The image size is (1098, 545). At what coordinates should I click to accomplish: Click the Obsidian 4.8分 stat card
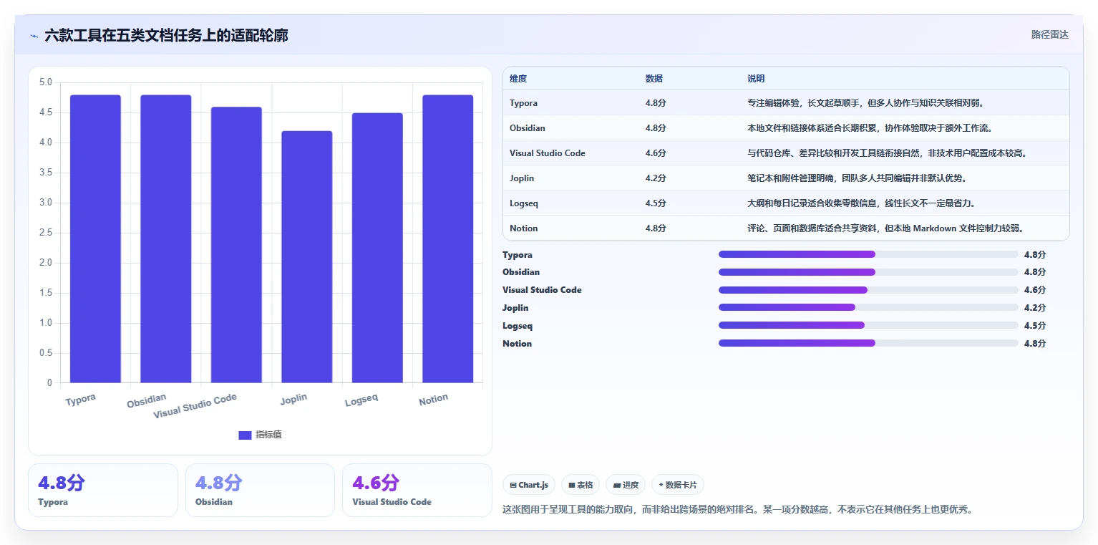[260, 490]
